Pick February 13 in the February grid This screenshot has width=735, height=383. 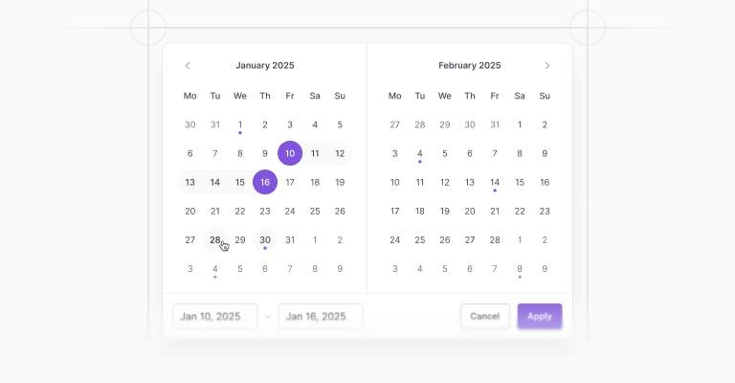click(470, 182)
